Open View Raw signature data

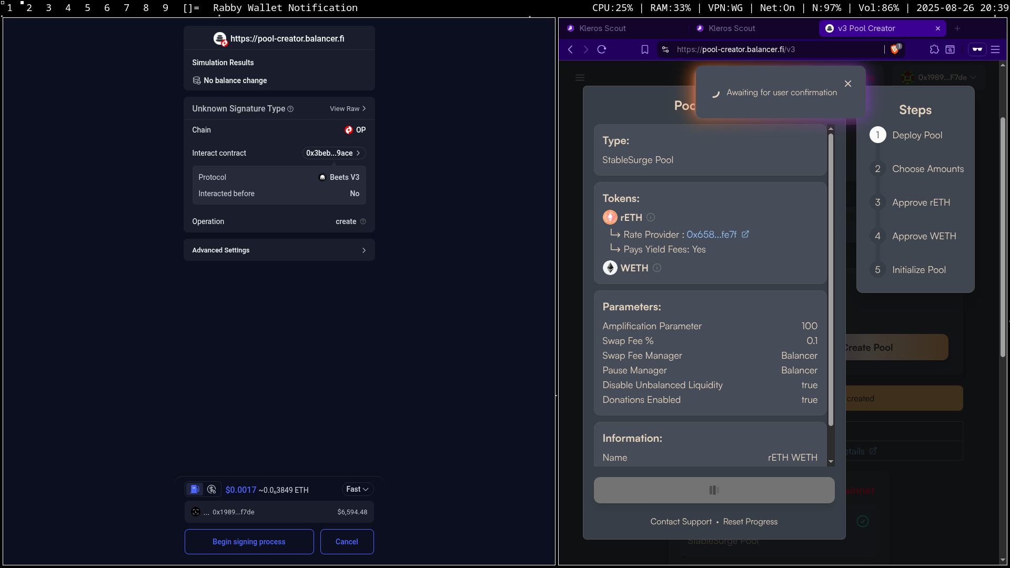[348, 109]
